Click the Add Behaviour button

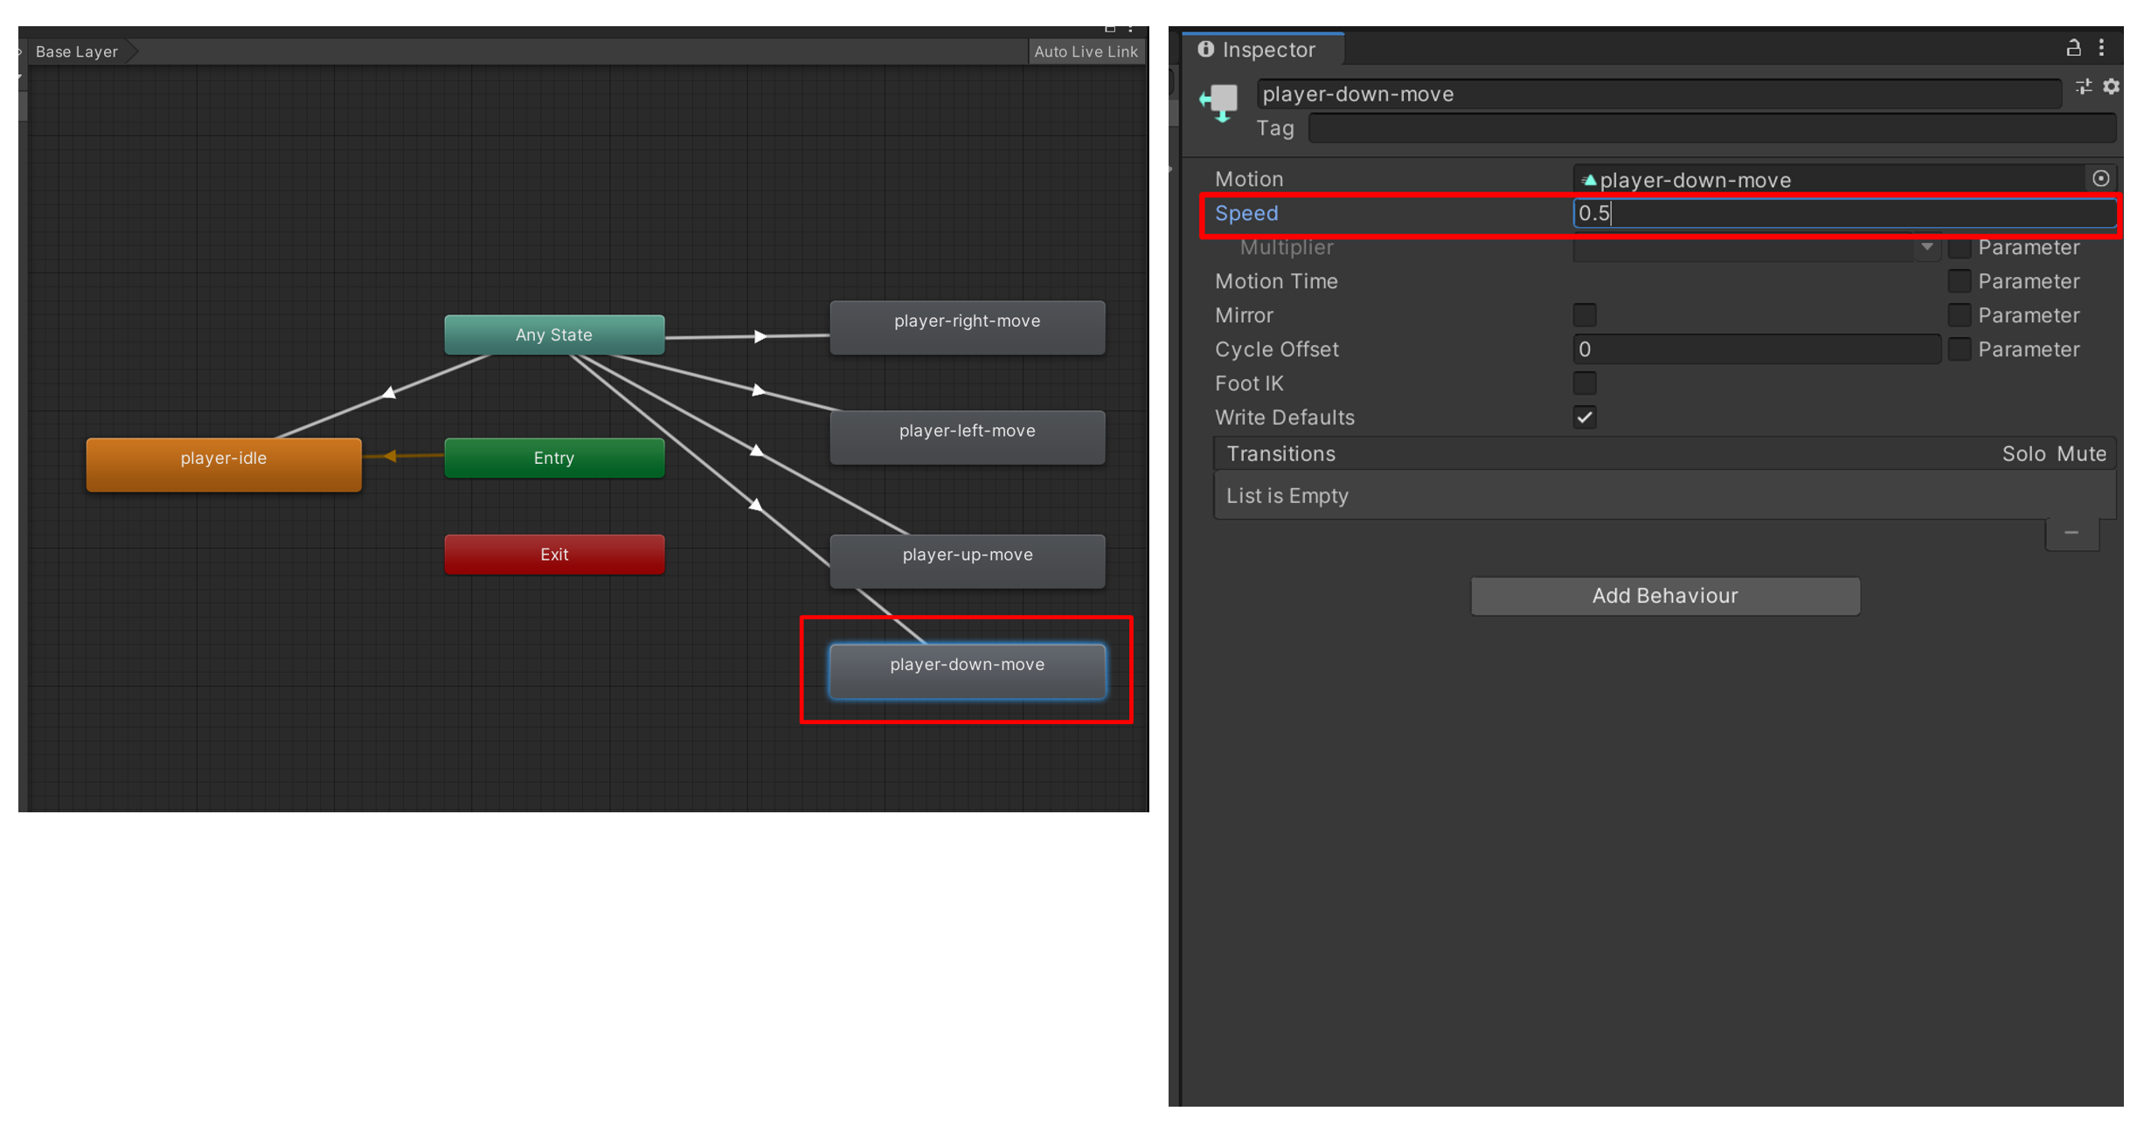[1664, 596]
